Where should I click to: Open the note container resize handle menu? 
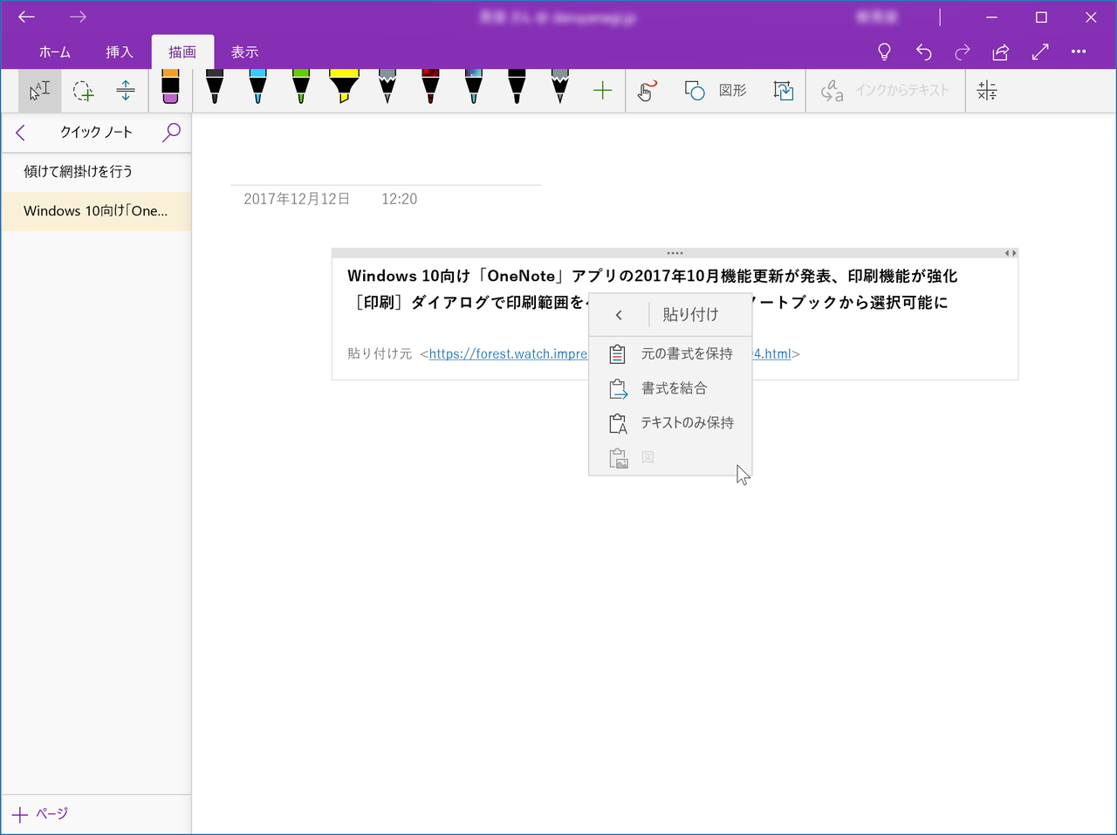point(675,252)
